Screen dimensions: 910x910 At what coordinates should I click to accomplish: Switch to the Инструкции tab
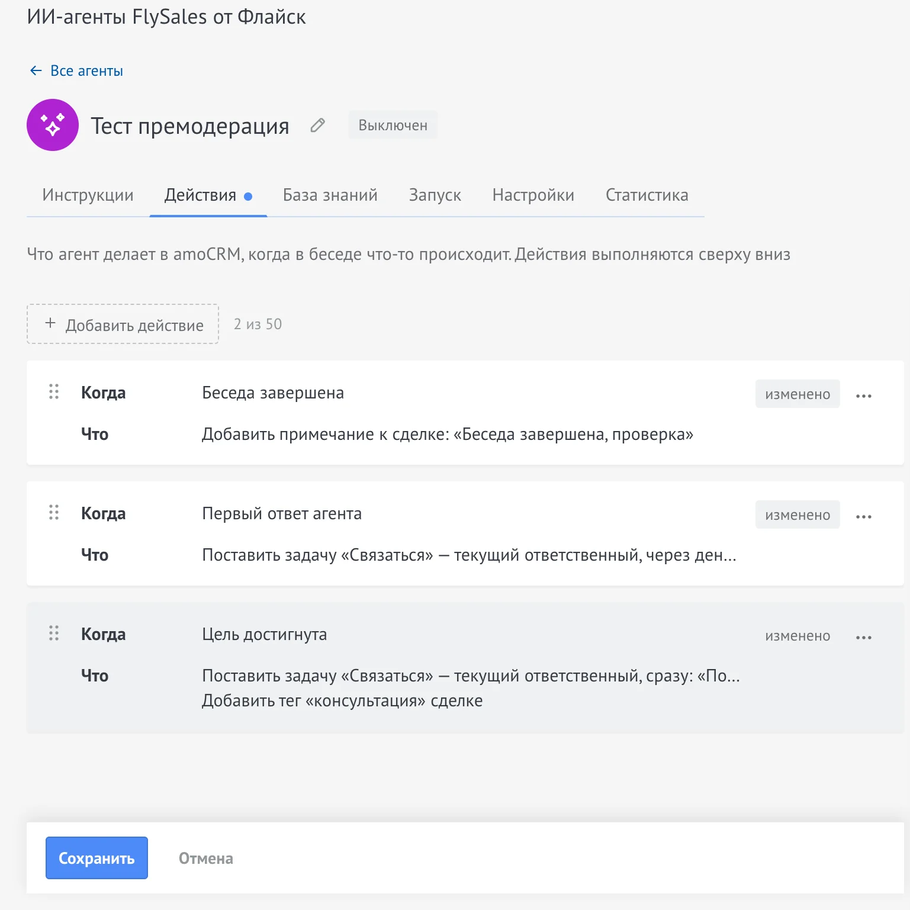tap(88, 195)
